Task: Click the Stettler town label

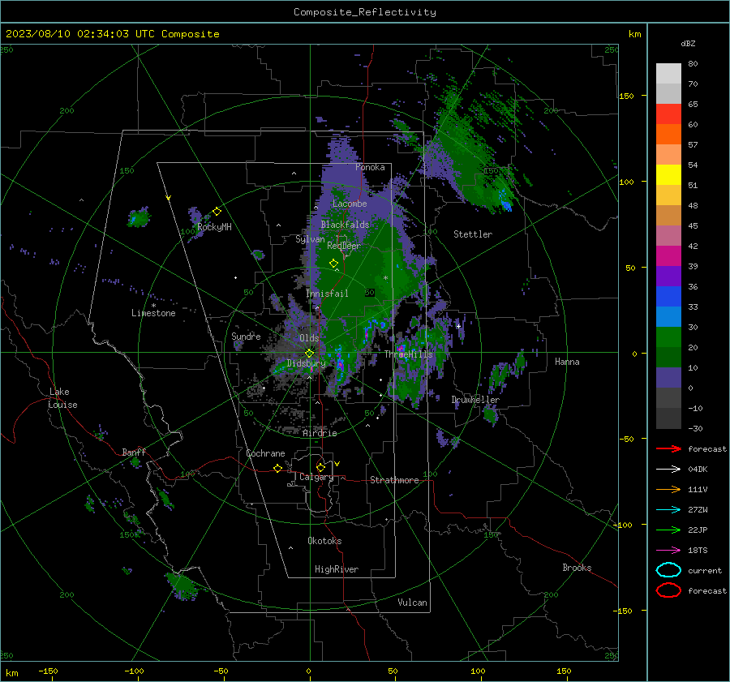Action: pos(473,234)
